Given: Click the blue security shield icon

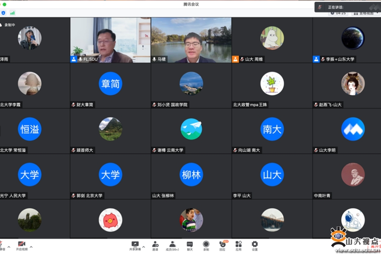Looking at the screenshot, I should [x=3, y=13].
